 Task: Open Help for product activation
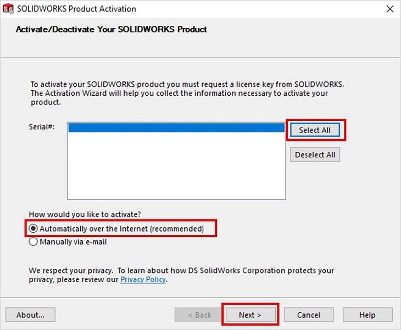pos(367,315)
